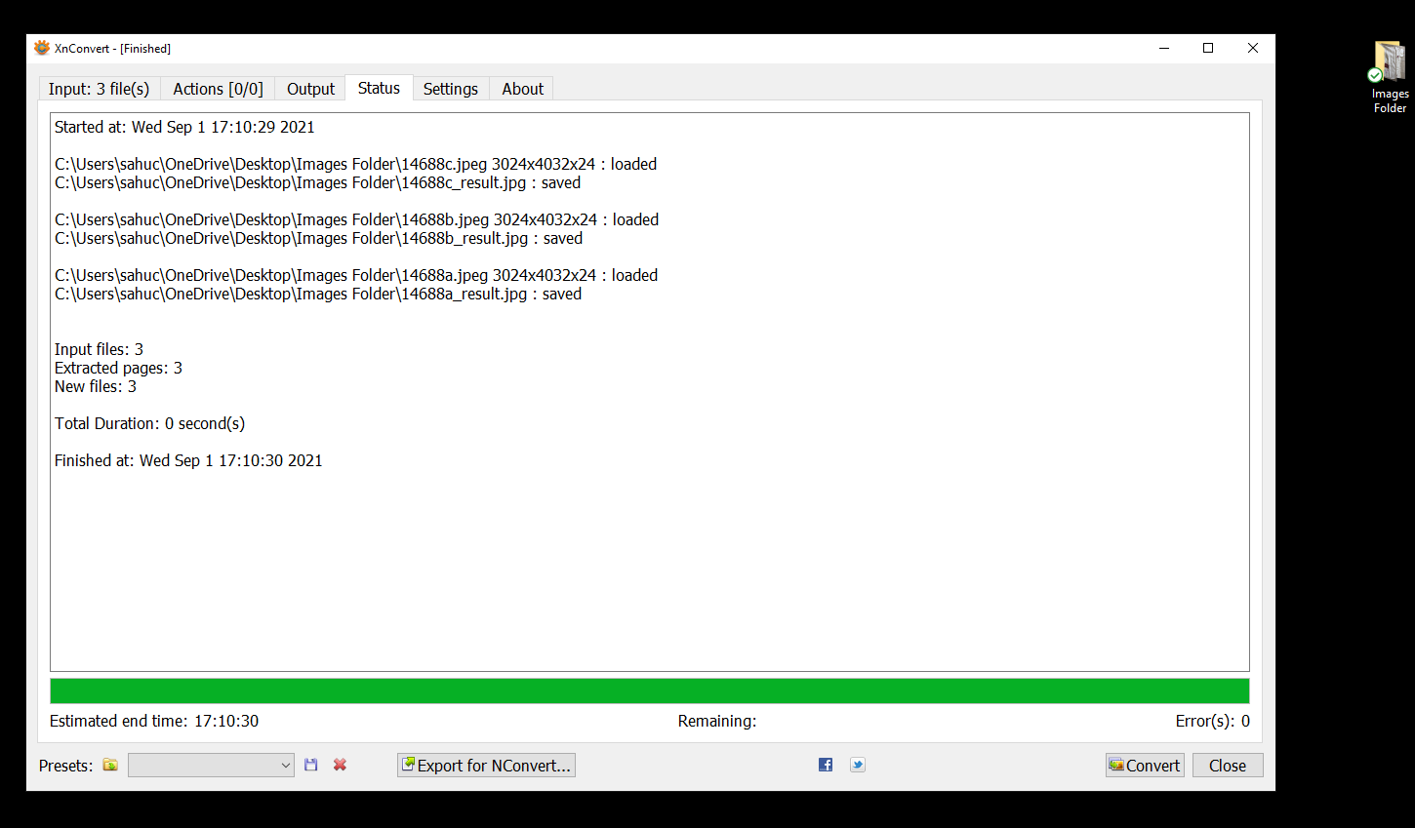Open the load preset folder icon

110,766
